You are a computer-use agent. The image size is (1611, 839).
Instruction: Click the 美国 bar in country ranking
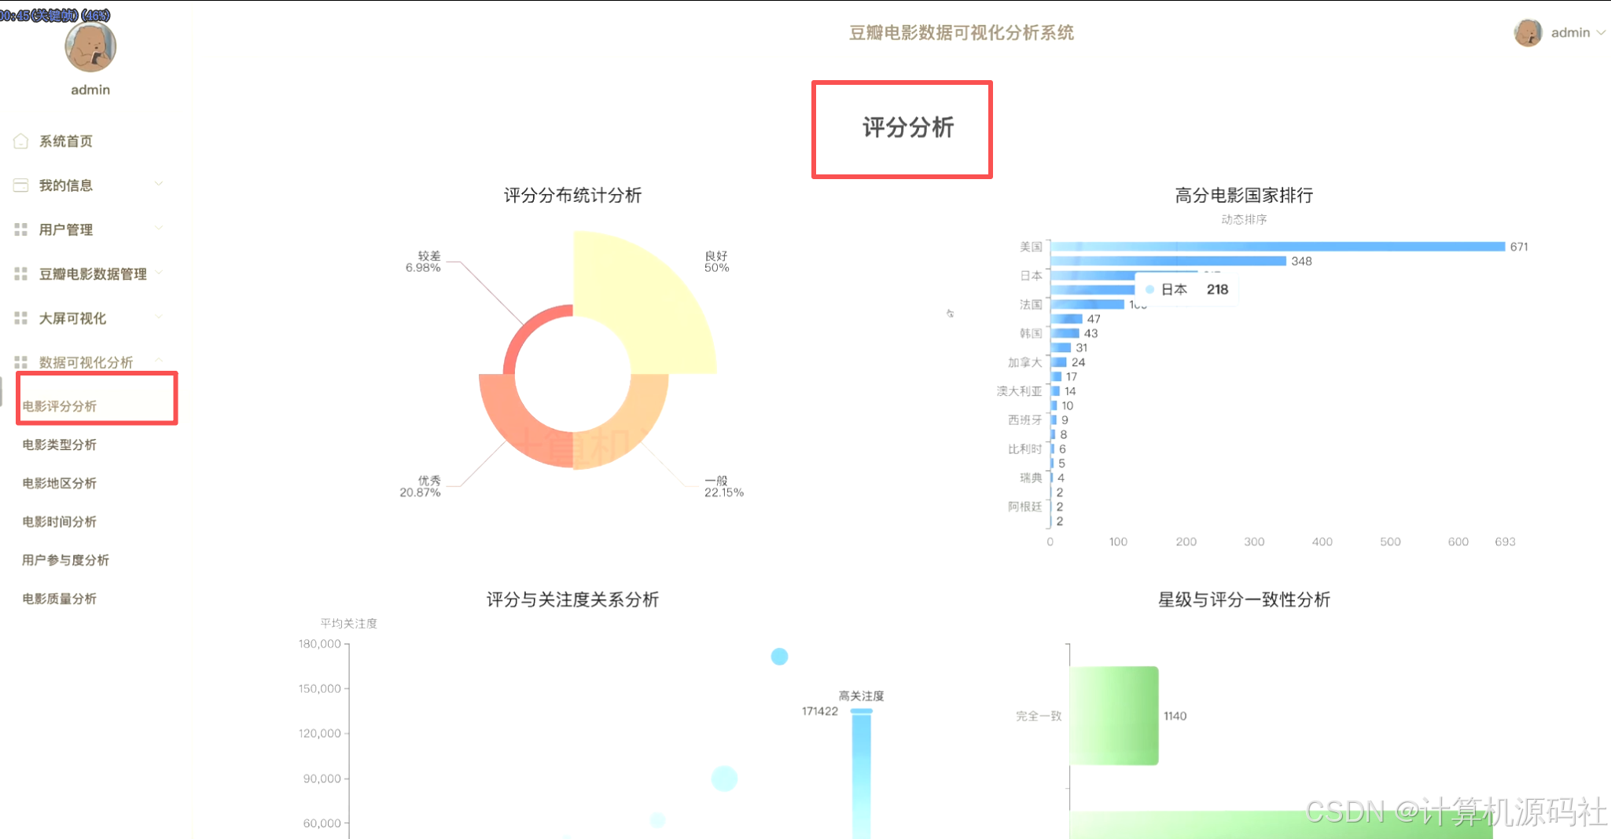(1278, 246)
